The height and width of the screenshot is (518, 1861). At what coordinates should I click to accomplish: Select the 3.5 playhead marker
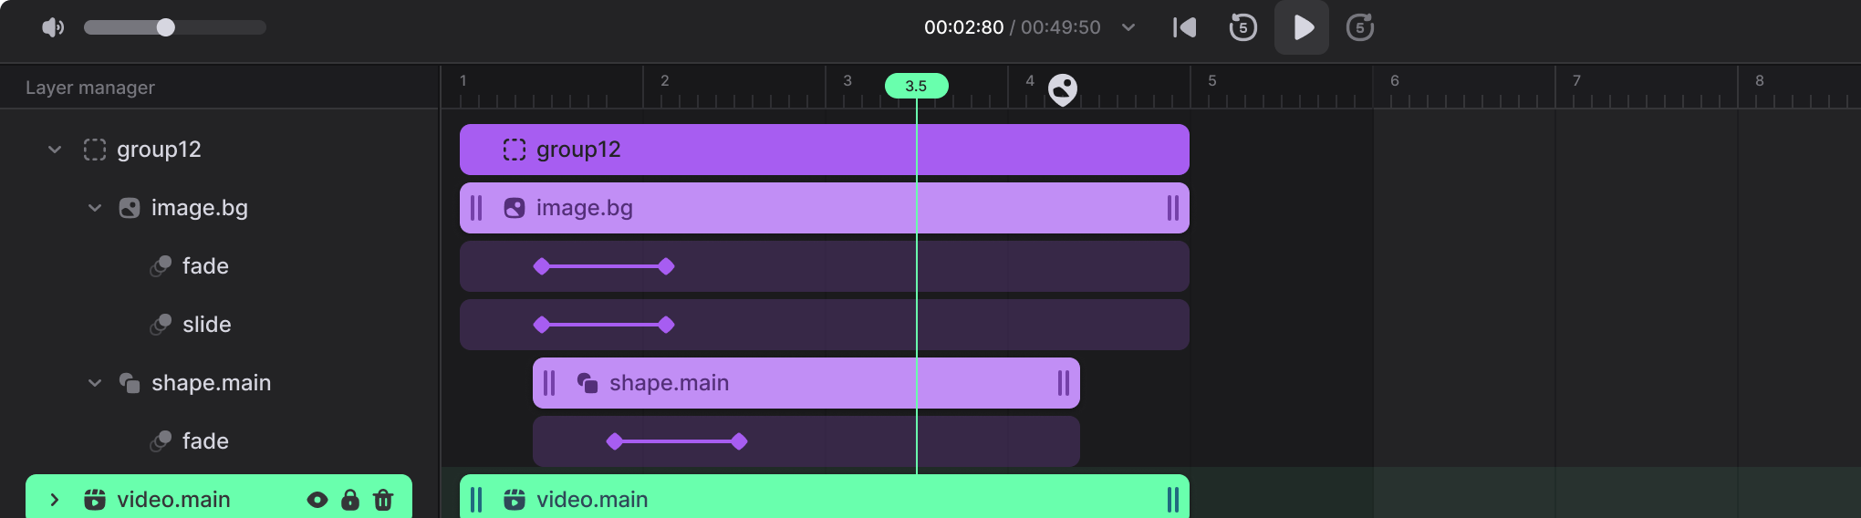(916, 86)
